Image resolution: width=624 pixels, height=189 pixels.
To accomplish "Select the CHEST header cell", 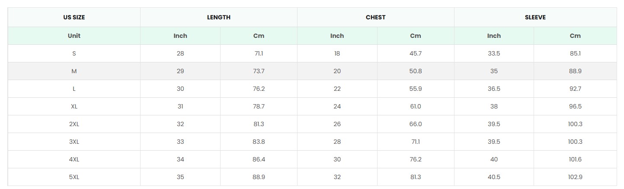I will (x=375, y=18).
